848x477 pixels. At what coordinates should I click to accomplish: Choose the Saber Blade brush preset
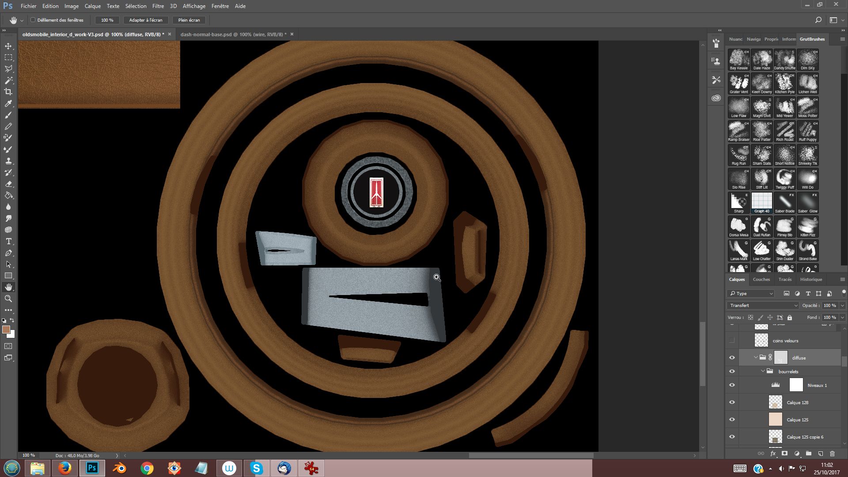(x=784, y=203)
